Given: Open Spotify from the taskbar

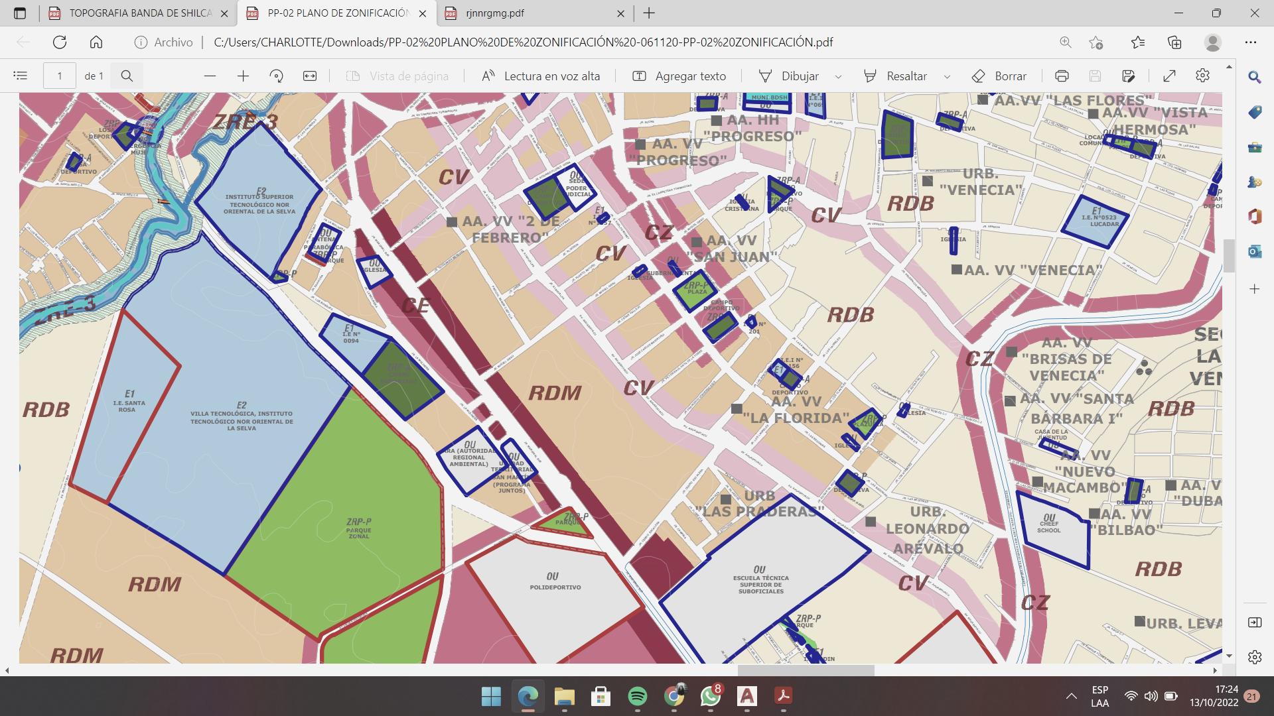Looking at the screenshot, I should tap(637, 696).
